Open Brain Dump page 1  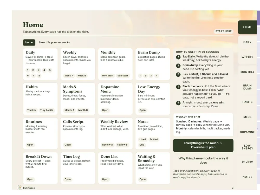(140, 76)
